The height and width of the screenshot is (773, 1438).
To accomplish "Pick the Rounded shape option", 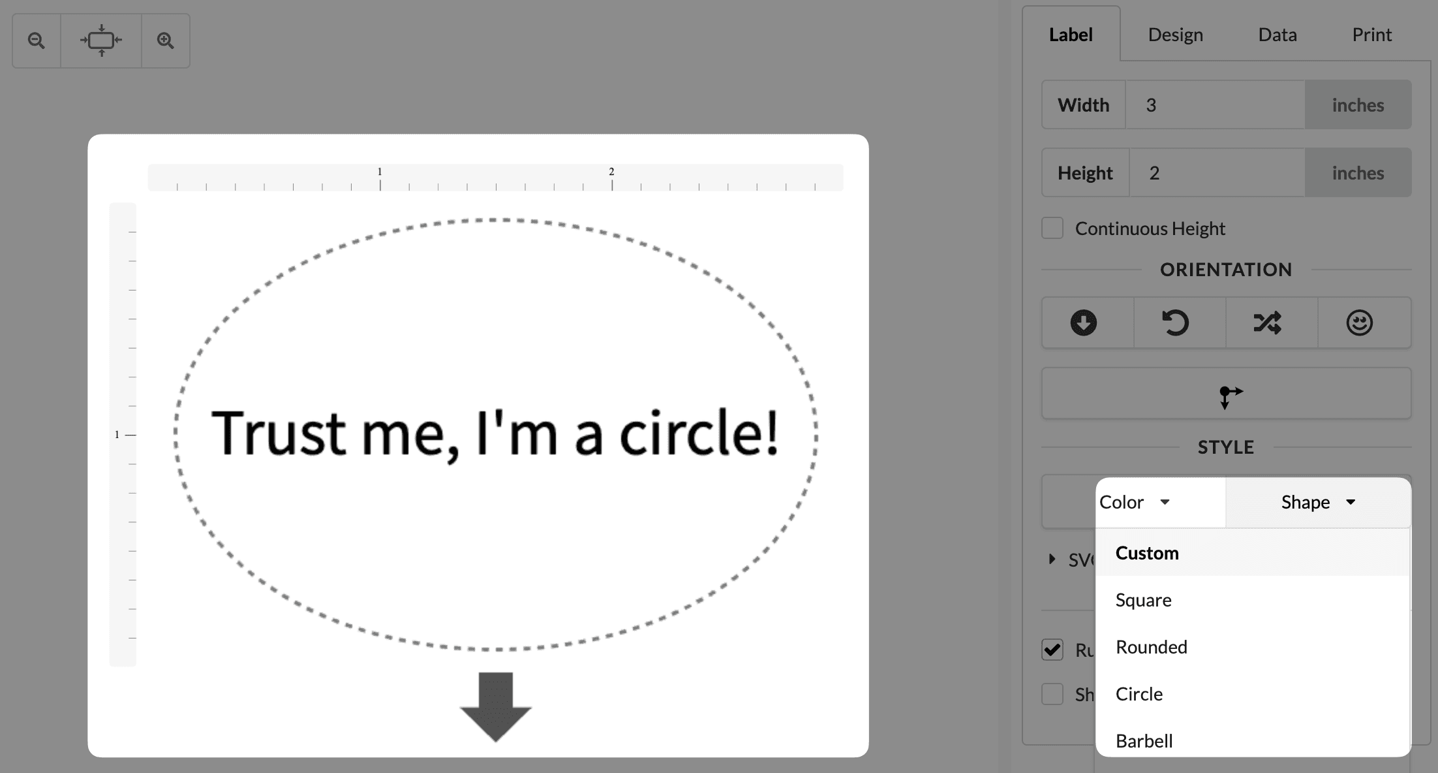I will pyautogui.click(x=1152, y=647).
